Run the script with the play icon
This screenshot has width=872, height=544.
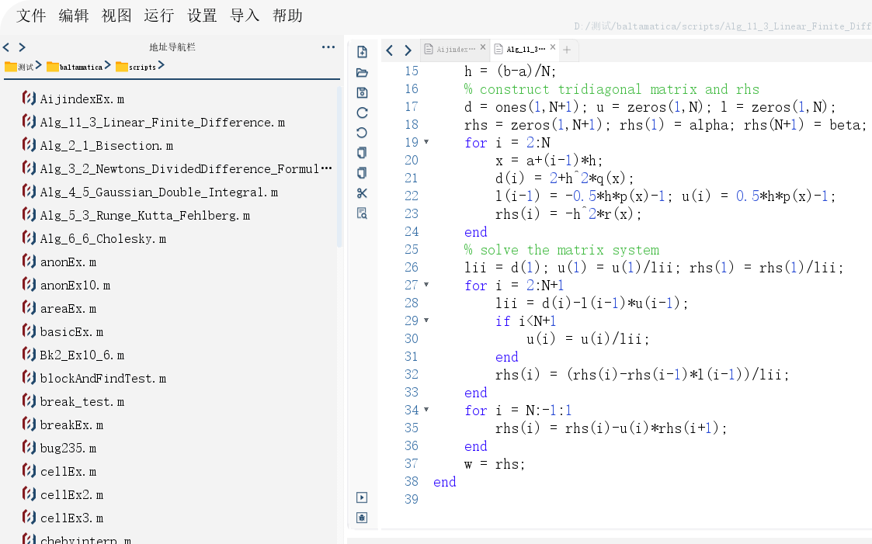(362, 497)
